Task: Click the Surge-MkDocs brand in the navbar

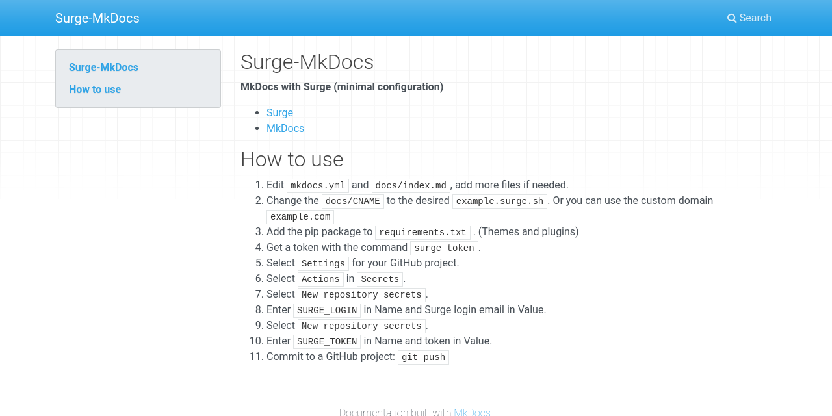Action: click(97, 18)
